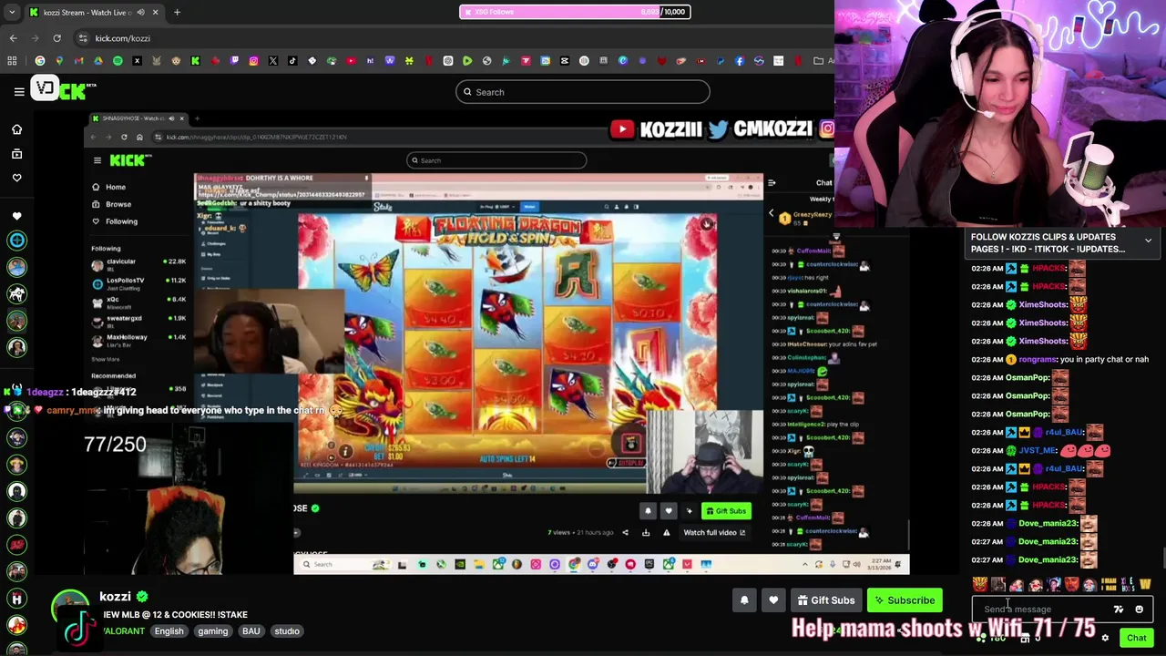Screen dimensions: 1166x656
Task: Collapse the pinned chat message chevron
Action: click(1148, 241)
